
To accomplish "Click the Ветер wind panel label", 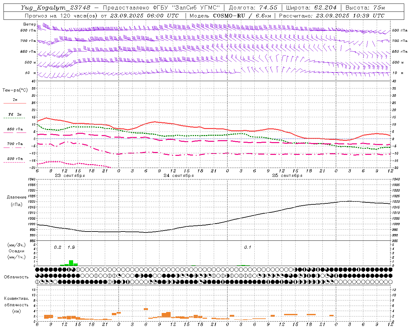I will tap(29, 24).
